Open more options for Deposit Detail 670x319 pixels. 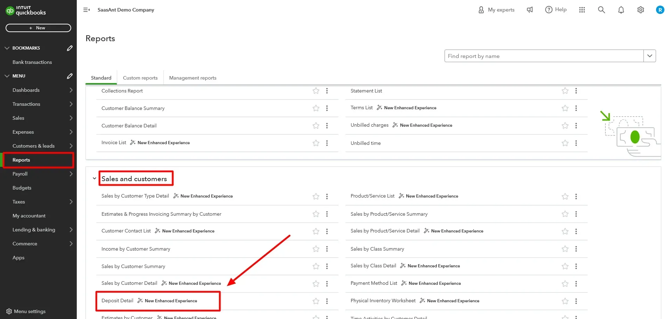pos(327,301)
